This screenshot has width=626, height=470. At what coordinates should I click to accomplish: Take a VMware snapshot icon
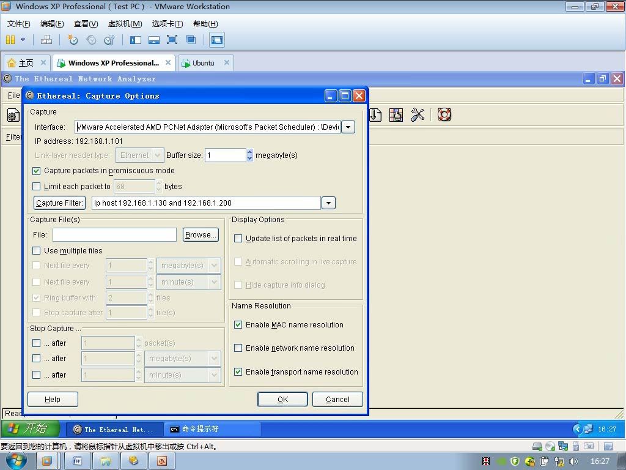(73, 40)
